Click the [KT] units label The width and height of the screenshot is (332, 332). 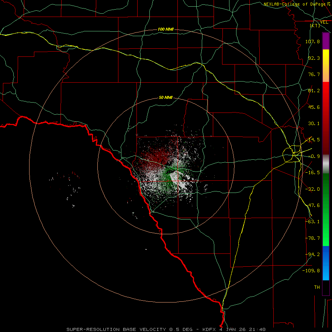coord(315,25)
